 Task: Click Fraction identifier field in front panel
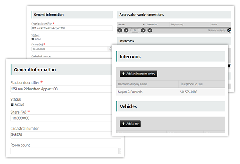pos(61,89)
